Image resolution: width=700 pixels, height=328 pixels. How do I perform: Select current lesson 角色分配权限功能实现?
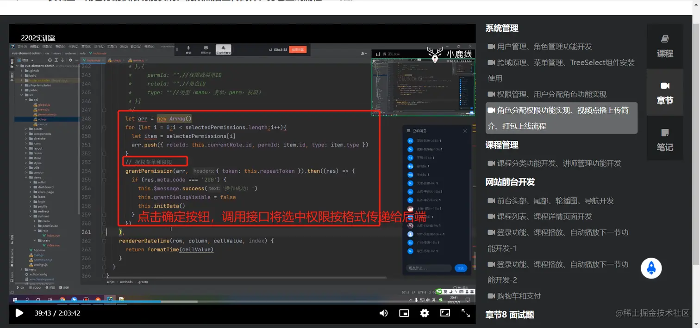coord(561,118)
